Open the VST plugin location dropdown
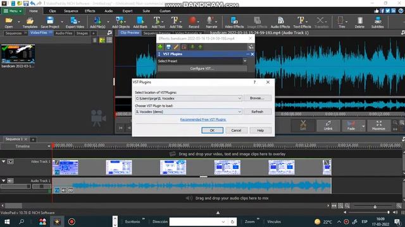This screenshot has width=405, height=227. pos(239,98)
